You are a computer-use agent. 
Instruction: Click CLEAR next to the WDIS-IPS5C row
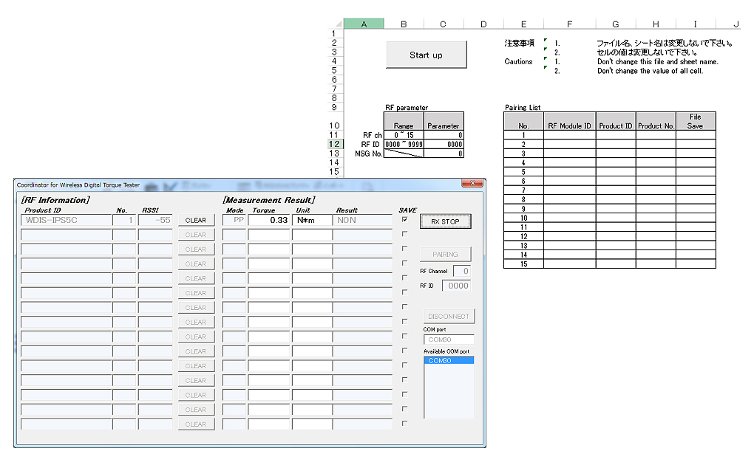click(196, 220)
